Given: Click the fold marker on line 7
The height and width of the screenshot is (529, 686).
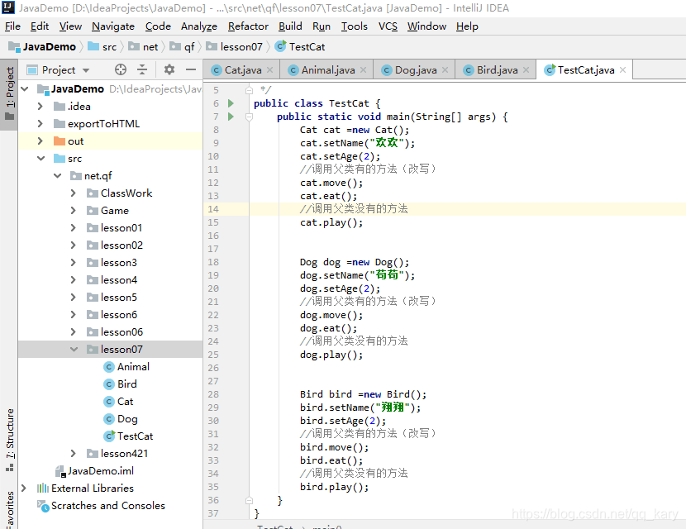Looking at the screenshot, I should (249, 117).
